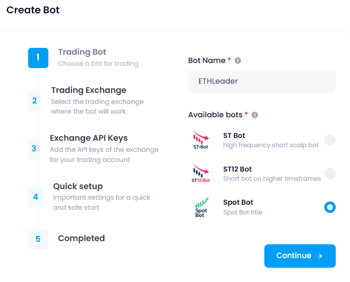Screen dimensions: 350x282
Task: Select the ST Bot radio button
Action: click(x=330, y=140)
